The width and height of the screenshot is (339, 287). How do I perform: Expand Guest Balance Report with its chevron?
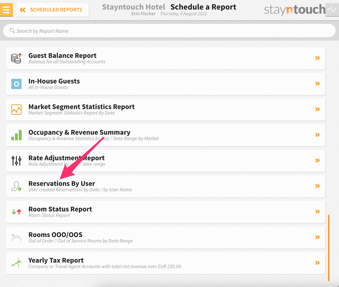(317, 58)
